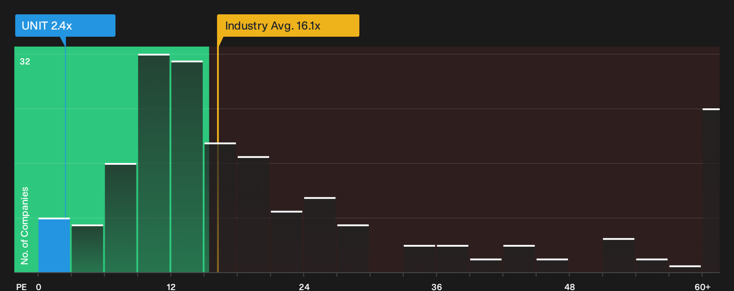Viewport: 734px width, 291px height.
Task: Click the blue UNIT vertical marker line
Action: click(x=65, y=132)
